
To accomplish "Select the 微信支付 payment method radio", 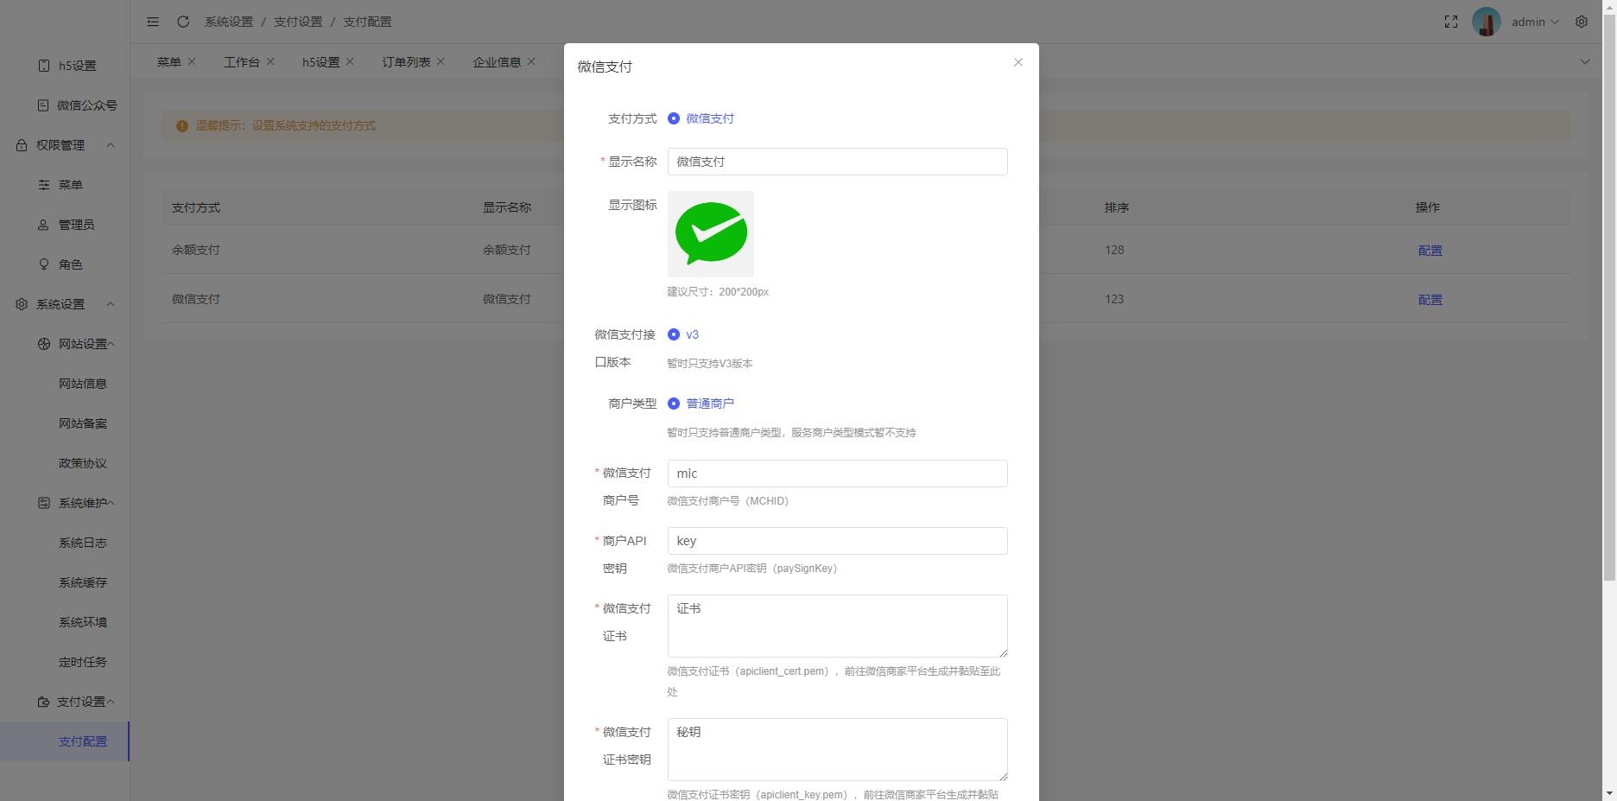I will 674,118.
